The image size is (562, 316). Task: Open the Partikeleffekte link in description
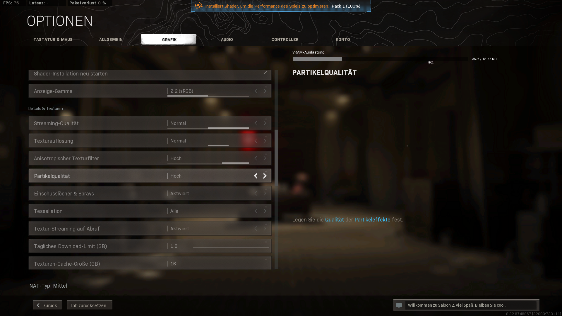372,219
